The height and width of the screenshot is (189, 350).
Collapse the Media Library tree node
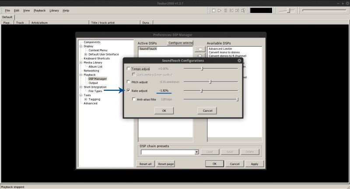[x=81, y=62]
